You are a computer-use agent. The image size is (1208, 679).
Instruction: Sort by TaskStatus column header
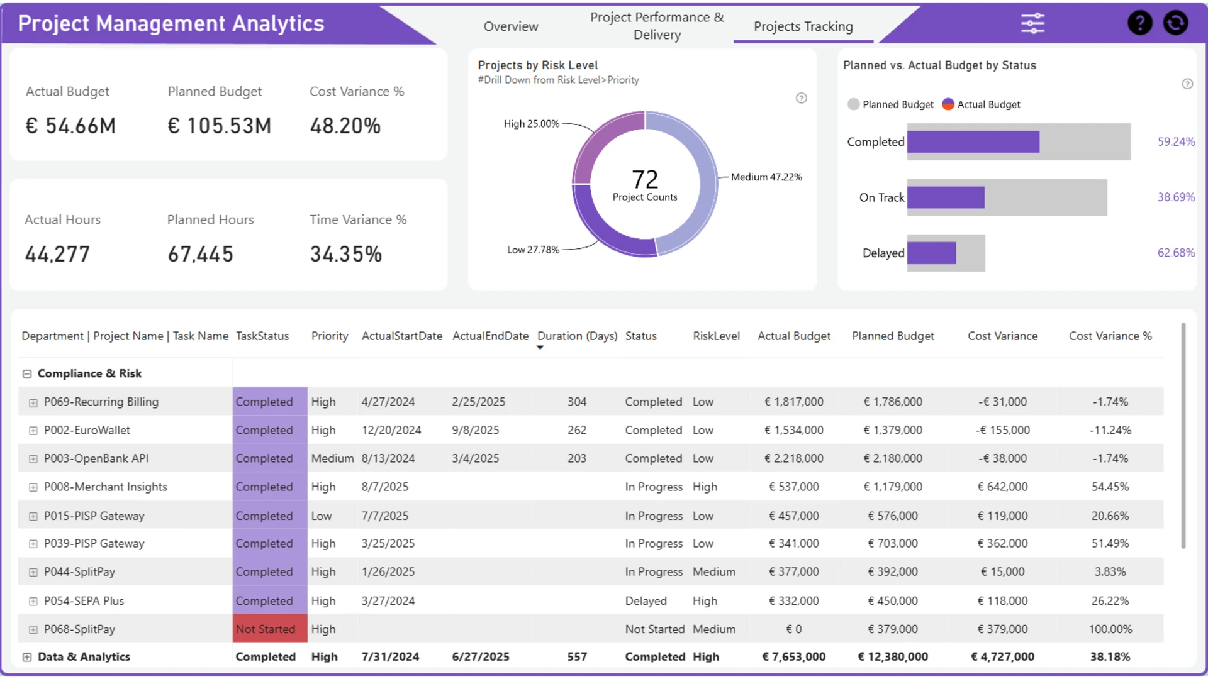click(x=262, y=336)
